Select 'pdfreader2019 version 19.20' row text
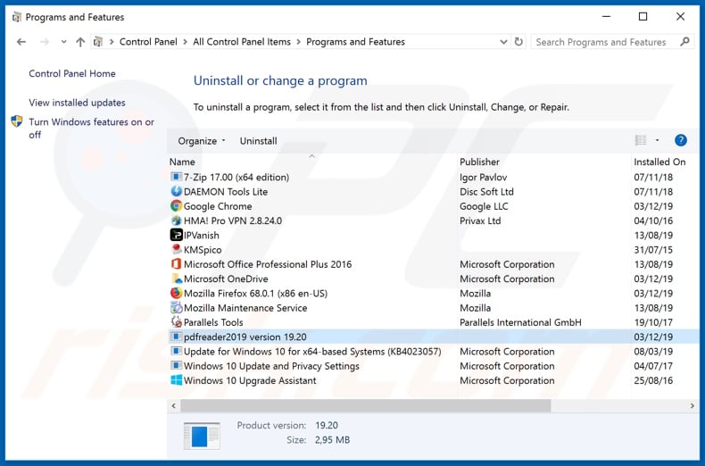This screenshot has width=705, height=466. pyautogui.click(x=245, y=337)
